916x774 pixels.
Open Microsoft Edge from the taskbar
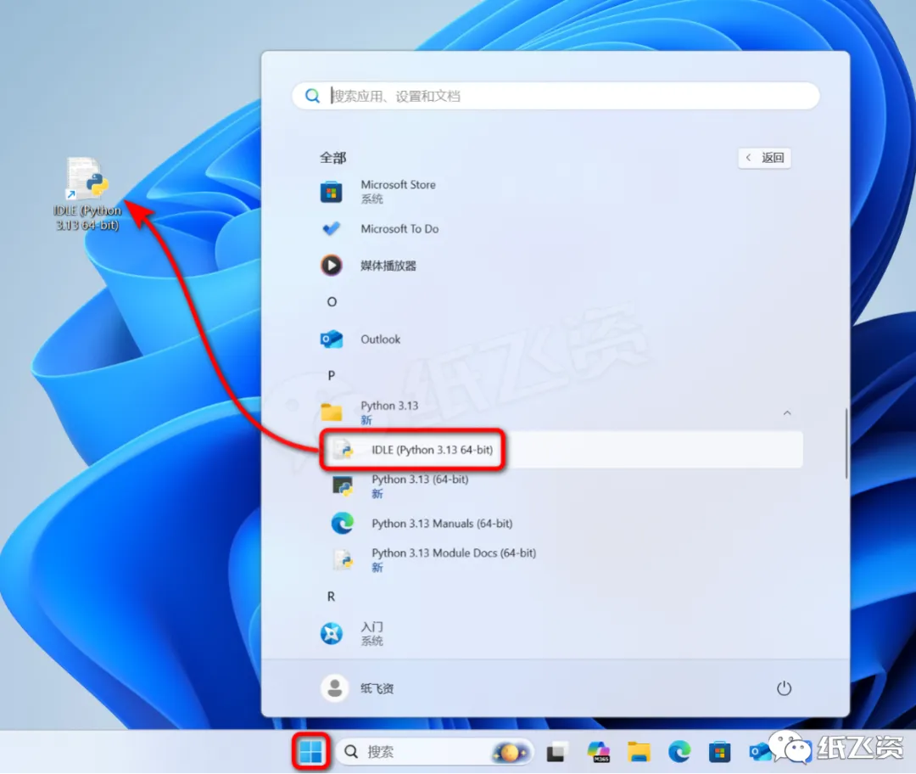pos(679,752)
